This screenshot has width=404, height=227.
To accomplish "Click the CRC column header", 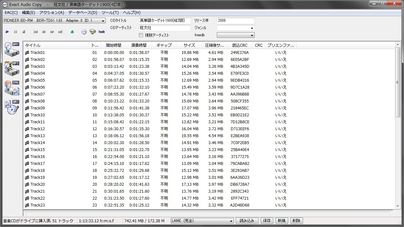I will [259, 45].
